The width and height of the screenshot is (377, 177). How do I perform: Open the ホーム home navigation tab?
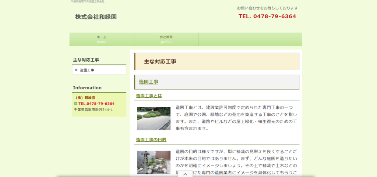[102, 39]
